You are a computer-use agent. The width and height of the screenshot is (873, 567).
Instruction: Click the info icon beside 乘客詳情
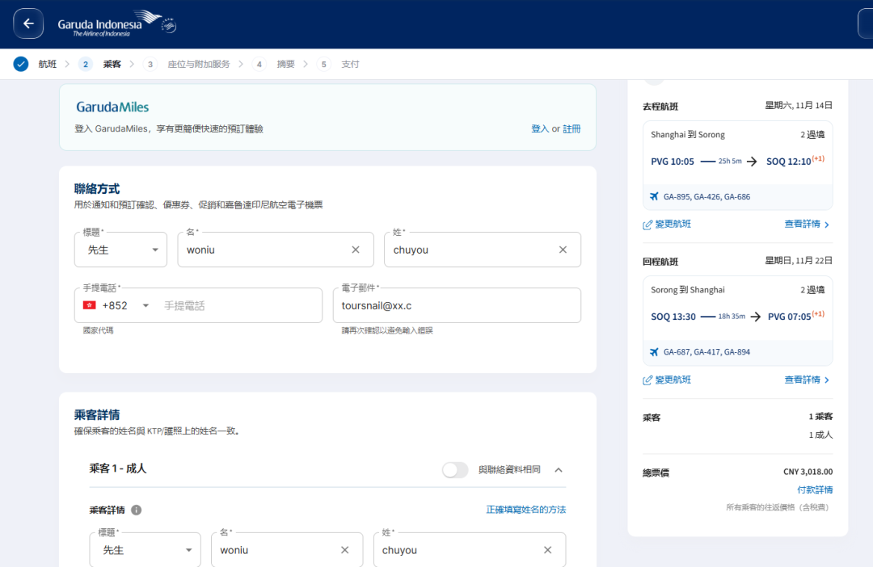137,510
